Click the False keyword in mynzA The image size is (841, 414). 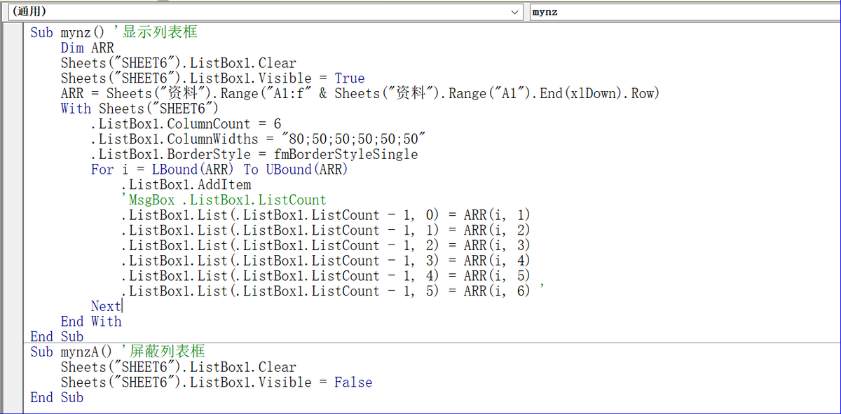[353, 382]
